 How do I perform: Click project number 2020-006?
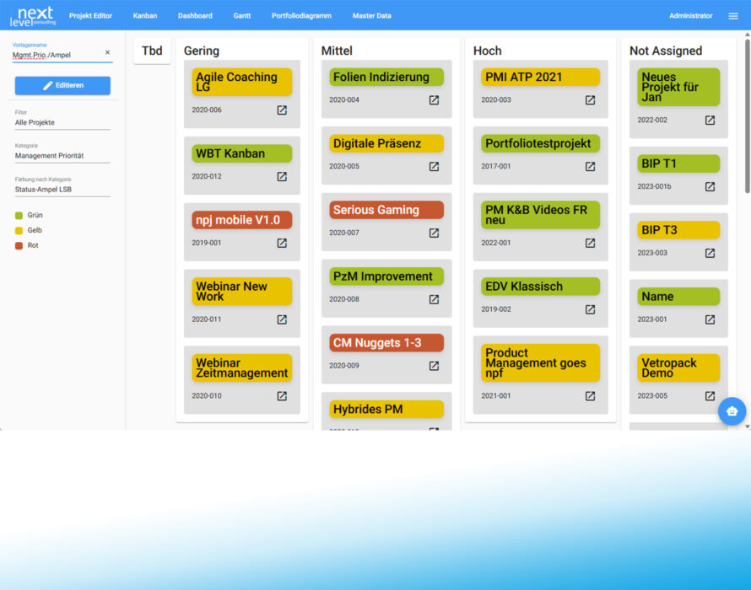pos(207,110)
